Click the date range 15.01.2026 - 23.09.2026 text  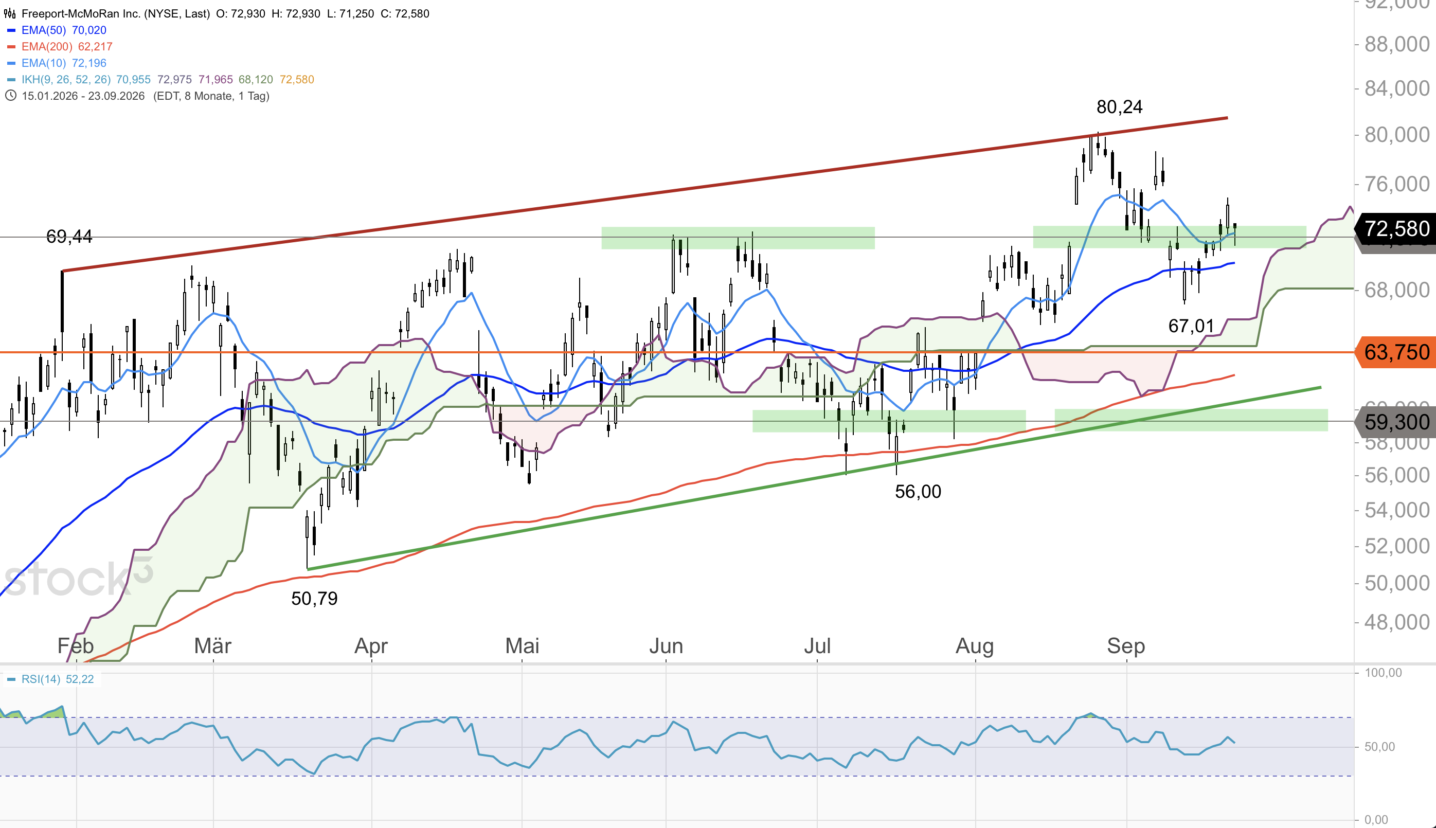pos(84,96)
